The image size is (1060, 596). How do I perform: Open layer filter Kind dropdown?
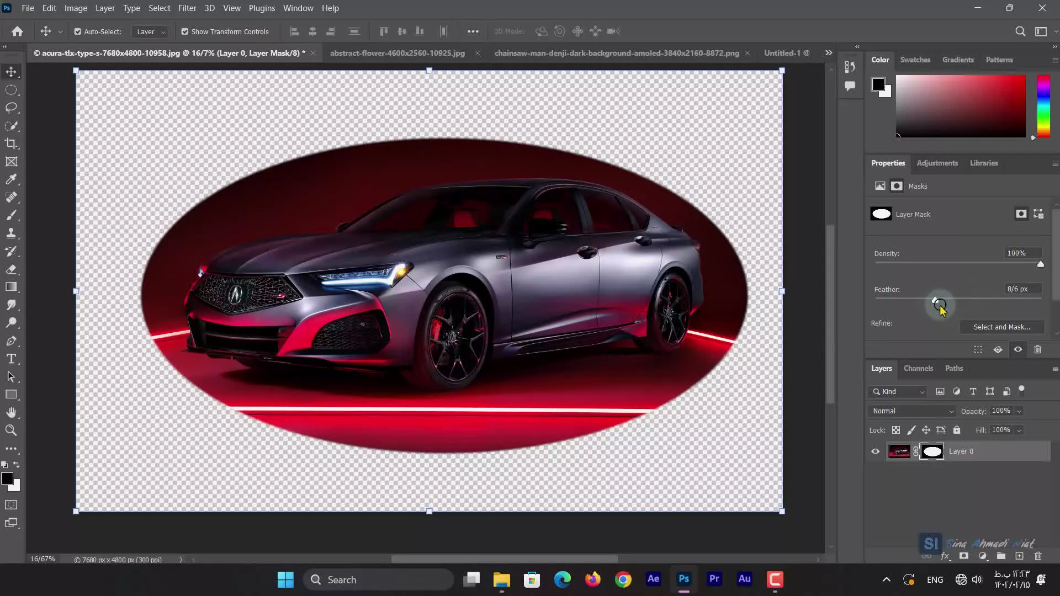point(898,392)
